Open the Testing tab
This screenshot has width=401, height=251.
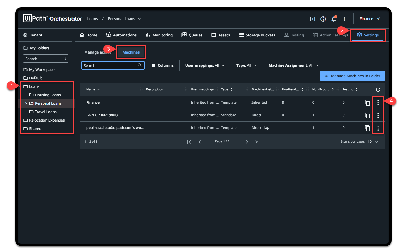(294, 35)
